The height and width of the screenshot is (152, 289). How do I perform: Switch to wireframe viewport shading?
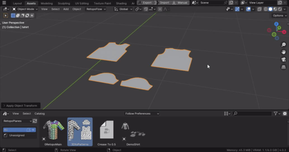[265, 9]
